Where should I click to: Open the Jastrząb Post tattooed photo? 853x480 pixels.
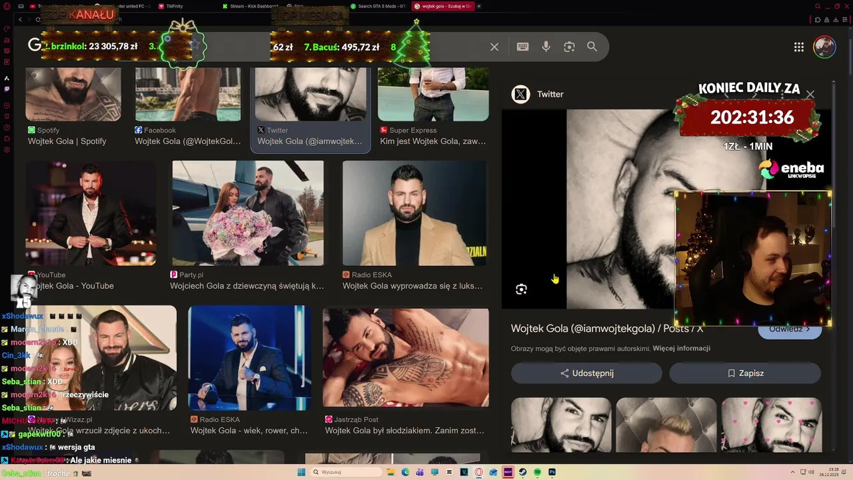(x=406, y=357)
